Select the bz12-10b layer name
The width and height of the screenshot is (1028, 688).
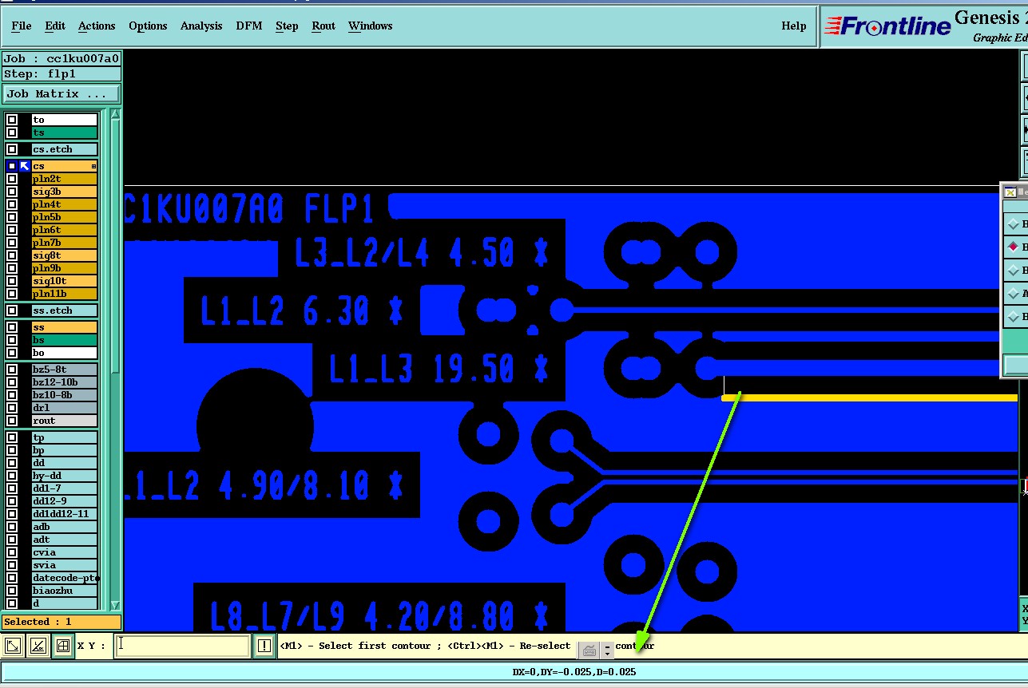pos(64,382)
